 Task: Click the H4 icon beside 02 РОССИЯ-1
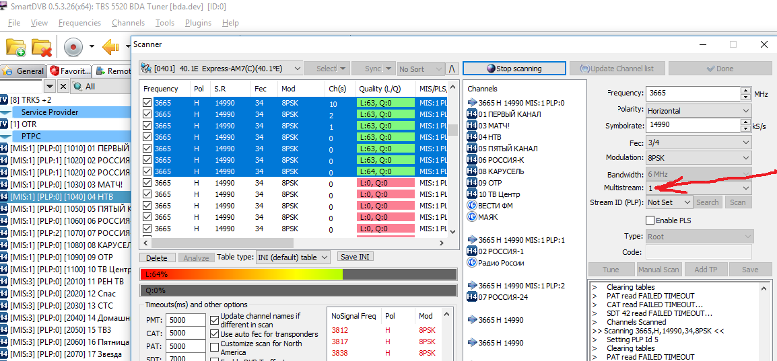[x=473, y=251]
